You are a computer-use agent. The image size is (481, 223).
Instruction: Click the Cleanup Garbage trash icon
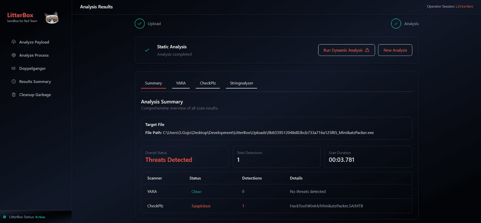coord(14,95)
